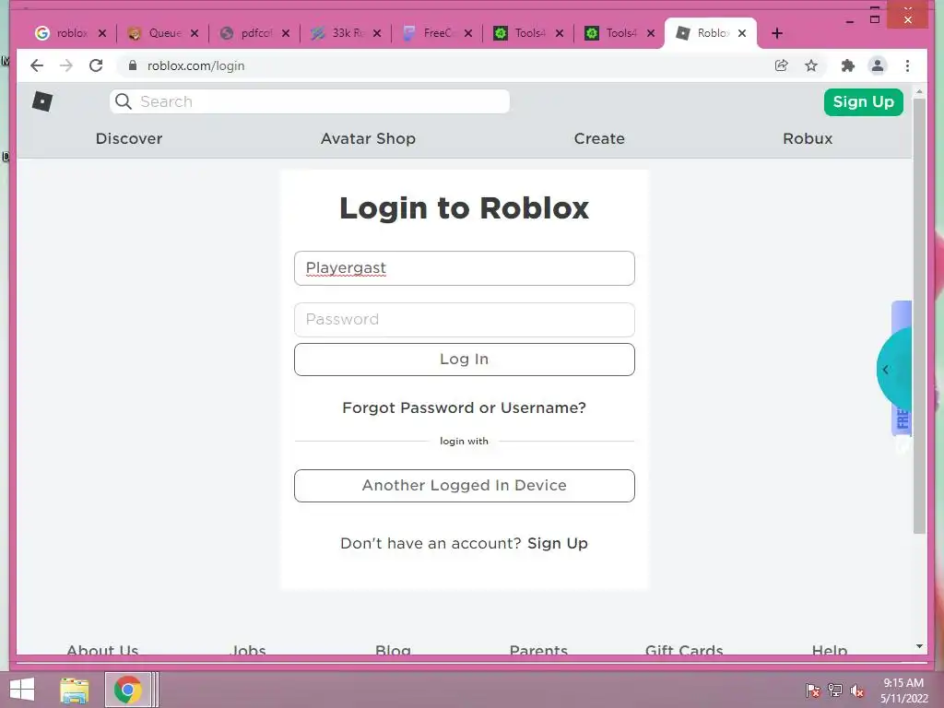Click the search magnifier icon

124,101
